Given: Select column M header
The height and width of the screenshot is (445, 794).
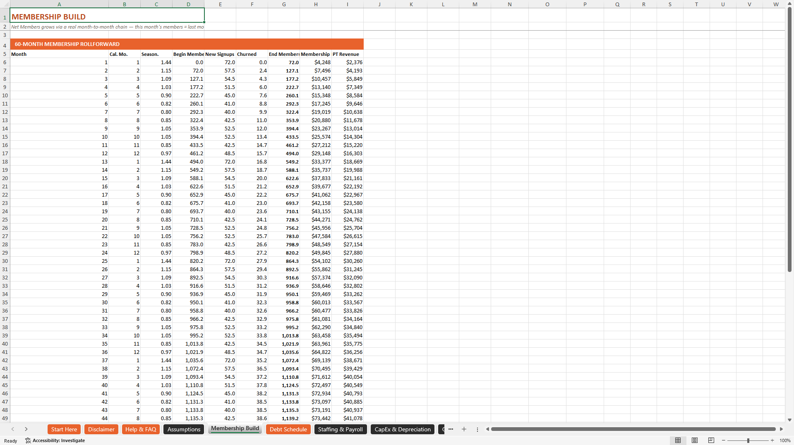Looking at the screenshot, I should click(475, 4).
